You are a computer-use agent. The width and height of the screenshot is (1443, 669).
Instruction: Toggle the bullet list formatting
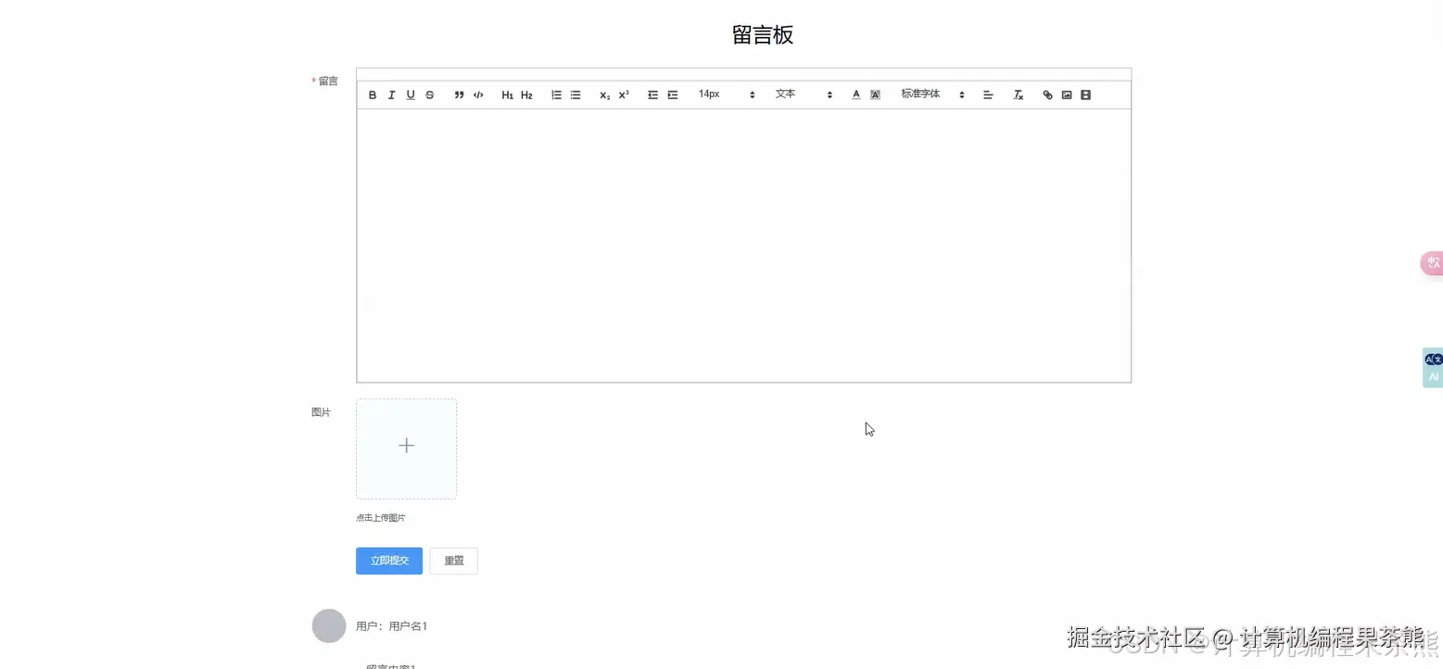(575, 94)
